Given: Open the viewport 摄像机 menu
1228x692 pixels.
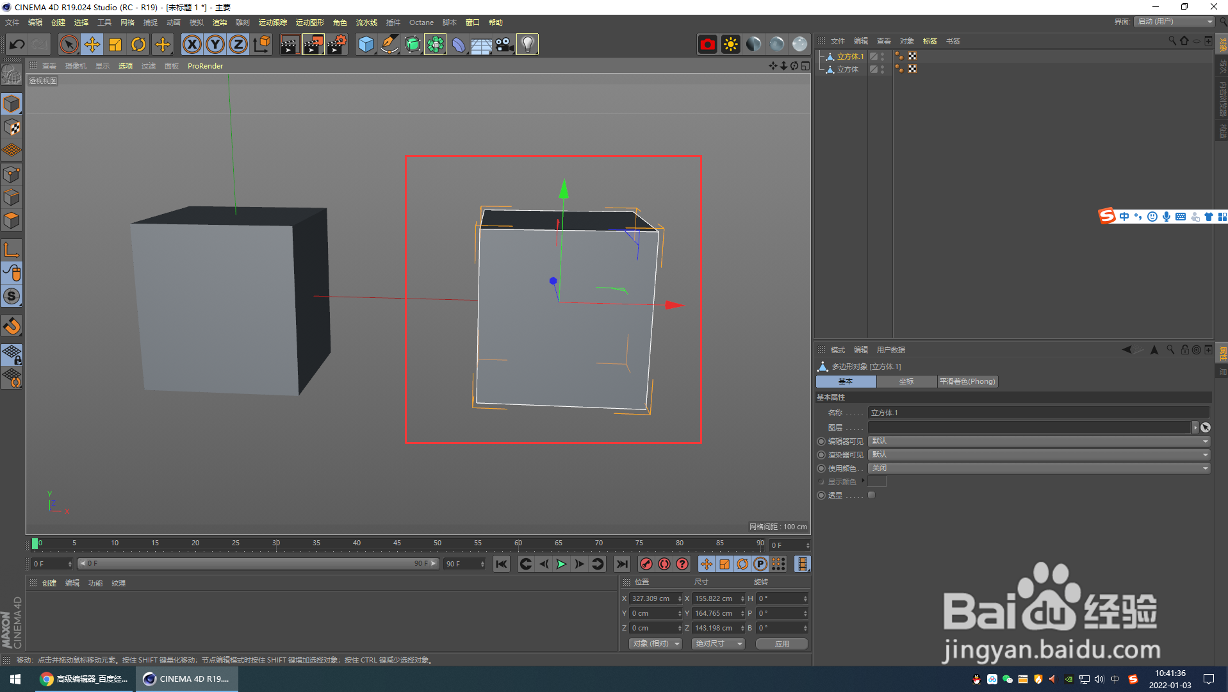Looking at the screenshot, I should coord(76,66).
